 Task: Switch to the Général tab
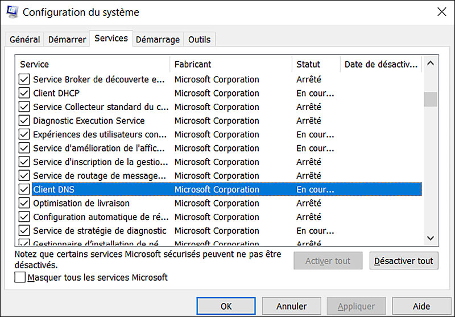pos(24,39)
